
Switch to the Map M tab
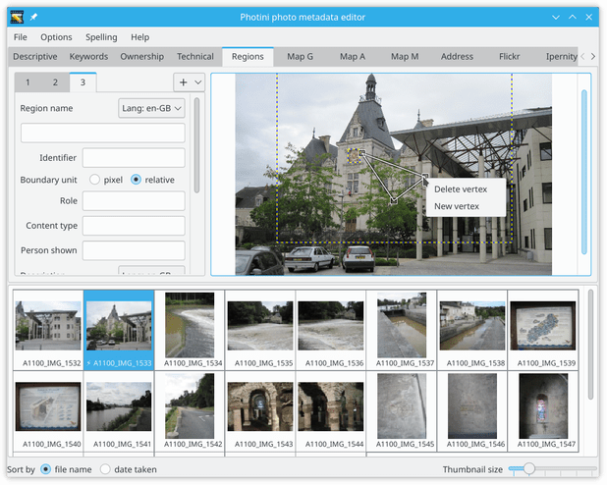coord(405,57)
